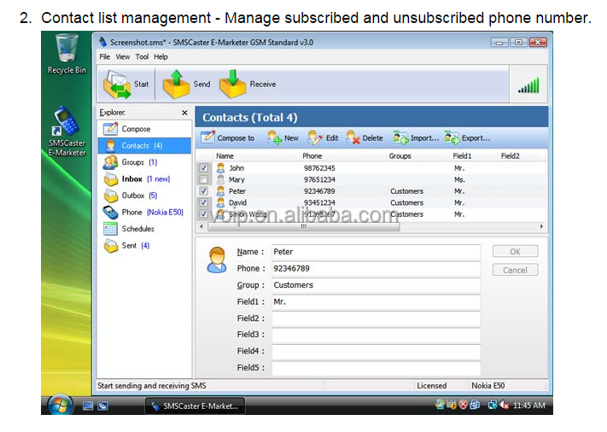
Task: Delete the selected contact
Action: [x=365, y=137]
